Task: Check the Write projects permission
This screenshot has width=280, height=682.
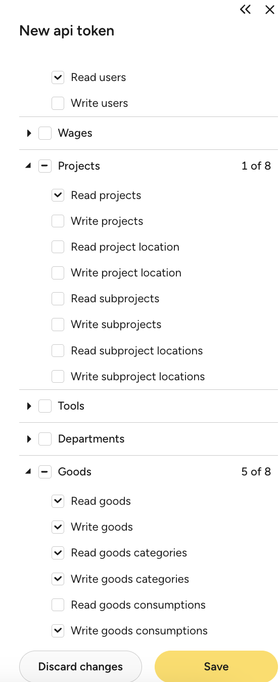Action: click(x=58, y=221)
